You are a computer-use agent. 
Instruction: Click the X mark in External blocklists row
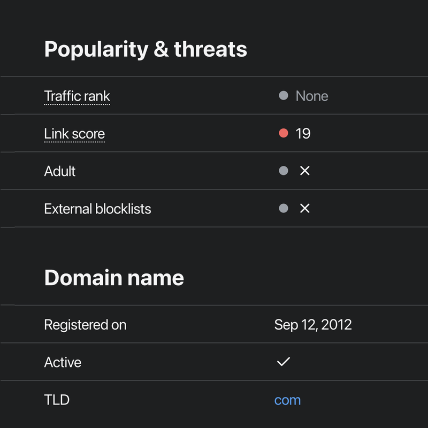[x=305, y=208]
